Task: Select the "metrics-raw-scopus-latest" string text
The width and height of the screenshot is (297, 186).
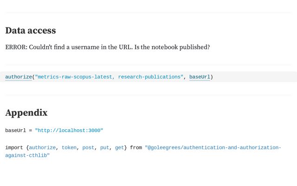Action: (75, 77)
